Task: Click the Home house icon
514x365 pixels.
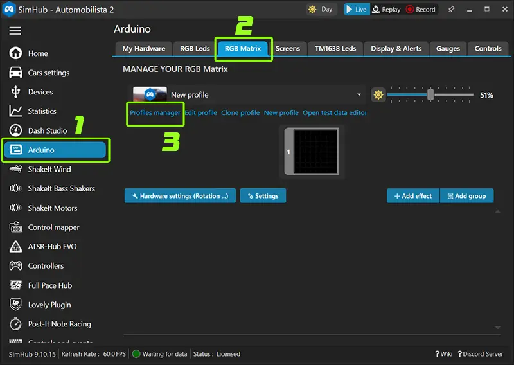Action: (15, 53)
